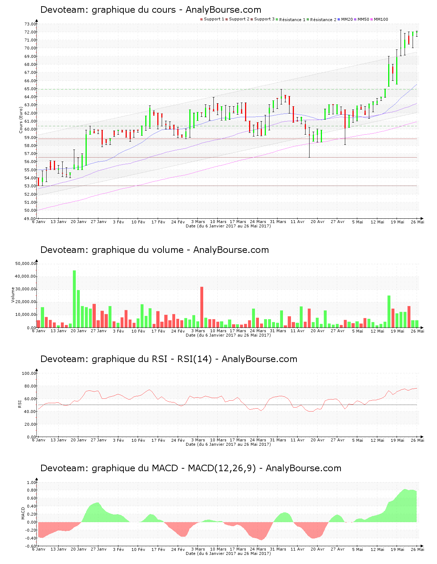Image resolution: width=437 pixels, height=564 pixels.
Task: Click the date range caption under MACD chart
Action: point(228,553)
